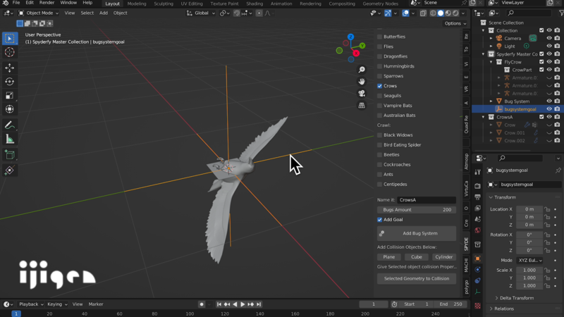Play the animation in reverse
This screenshot has height=317, width=564.
pos(235,304)
